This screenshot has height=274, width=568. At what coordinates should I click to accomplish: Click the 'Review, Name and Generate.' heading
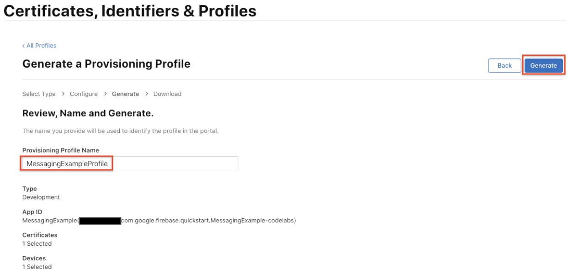(88, 113)
